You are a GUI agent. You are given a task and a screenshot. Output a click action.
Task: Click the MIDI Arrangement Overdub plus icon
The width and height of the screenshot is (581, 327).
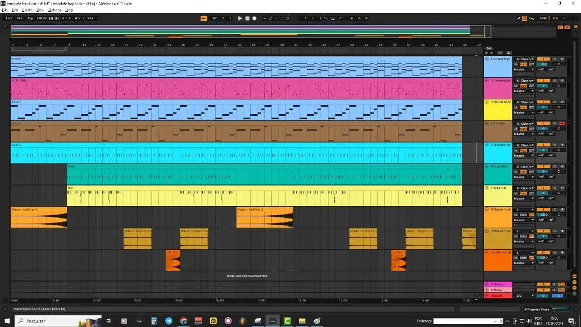click(x=264, y=18)
